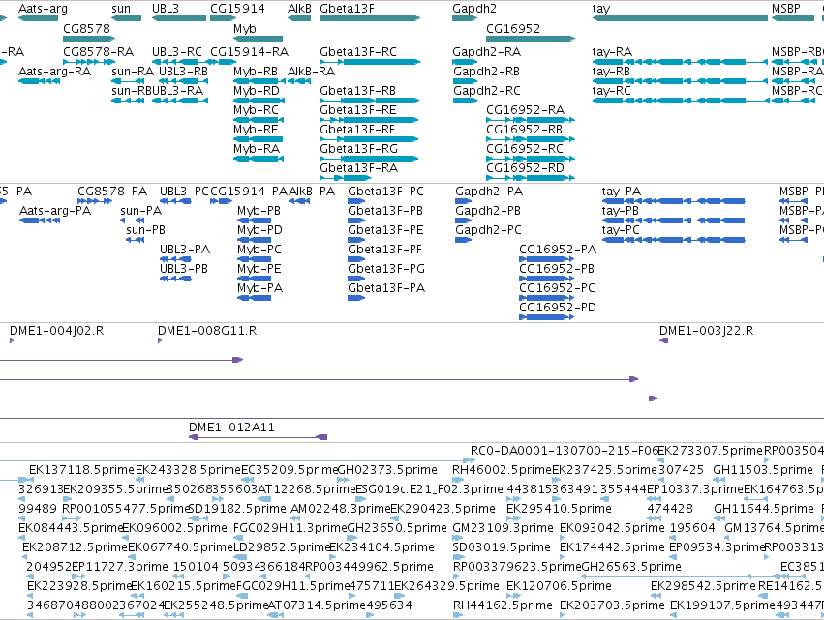
Task: Select BAC clone DME1-012A11
Action: (x=231, y=428)
